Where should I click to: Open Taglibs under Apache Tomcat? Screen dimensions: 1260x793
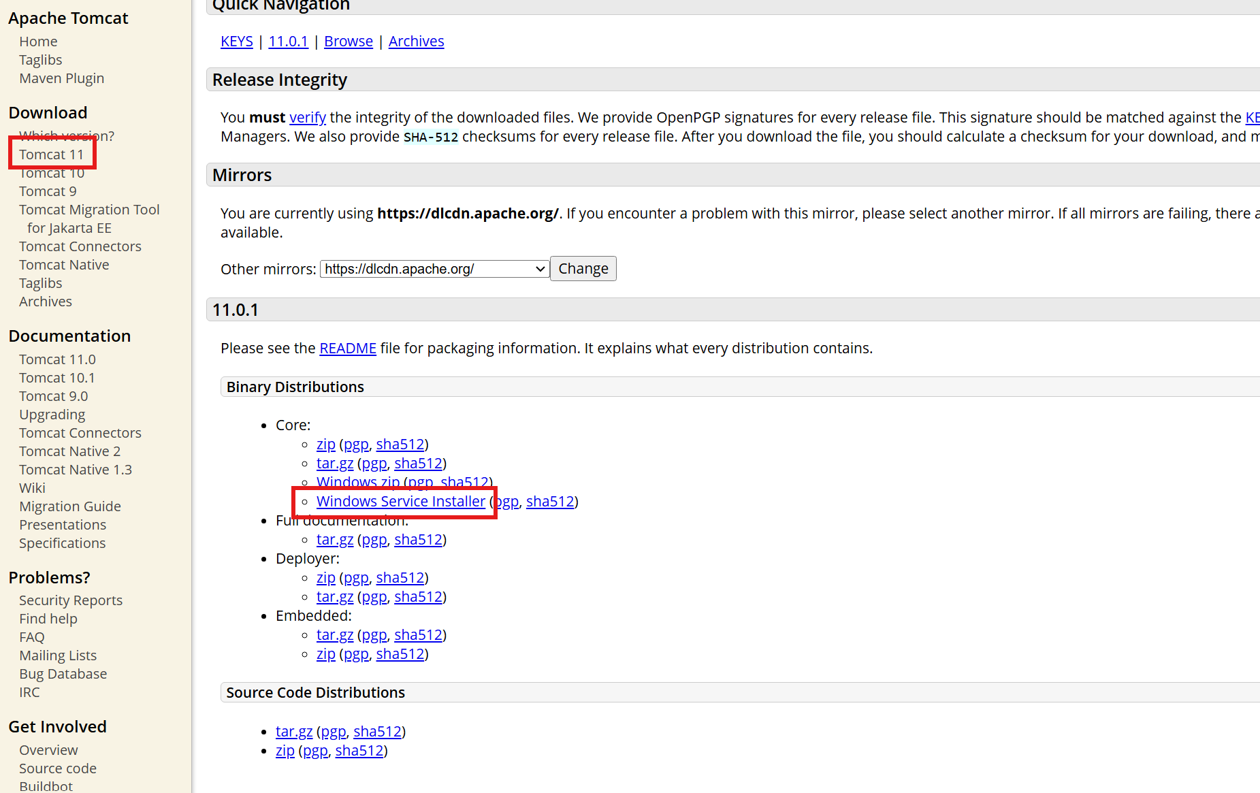40,60
